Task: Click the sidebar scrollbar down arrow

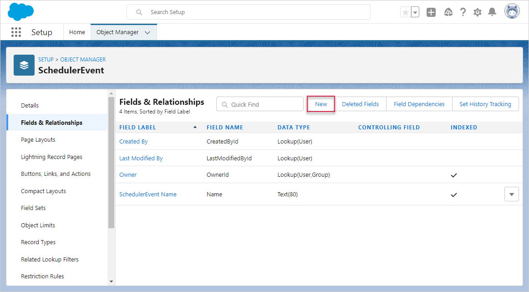Action: pyautogui.click(x=112, y=282)
